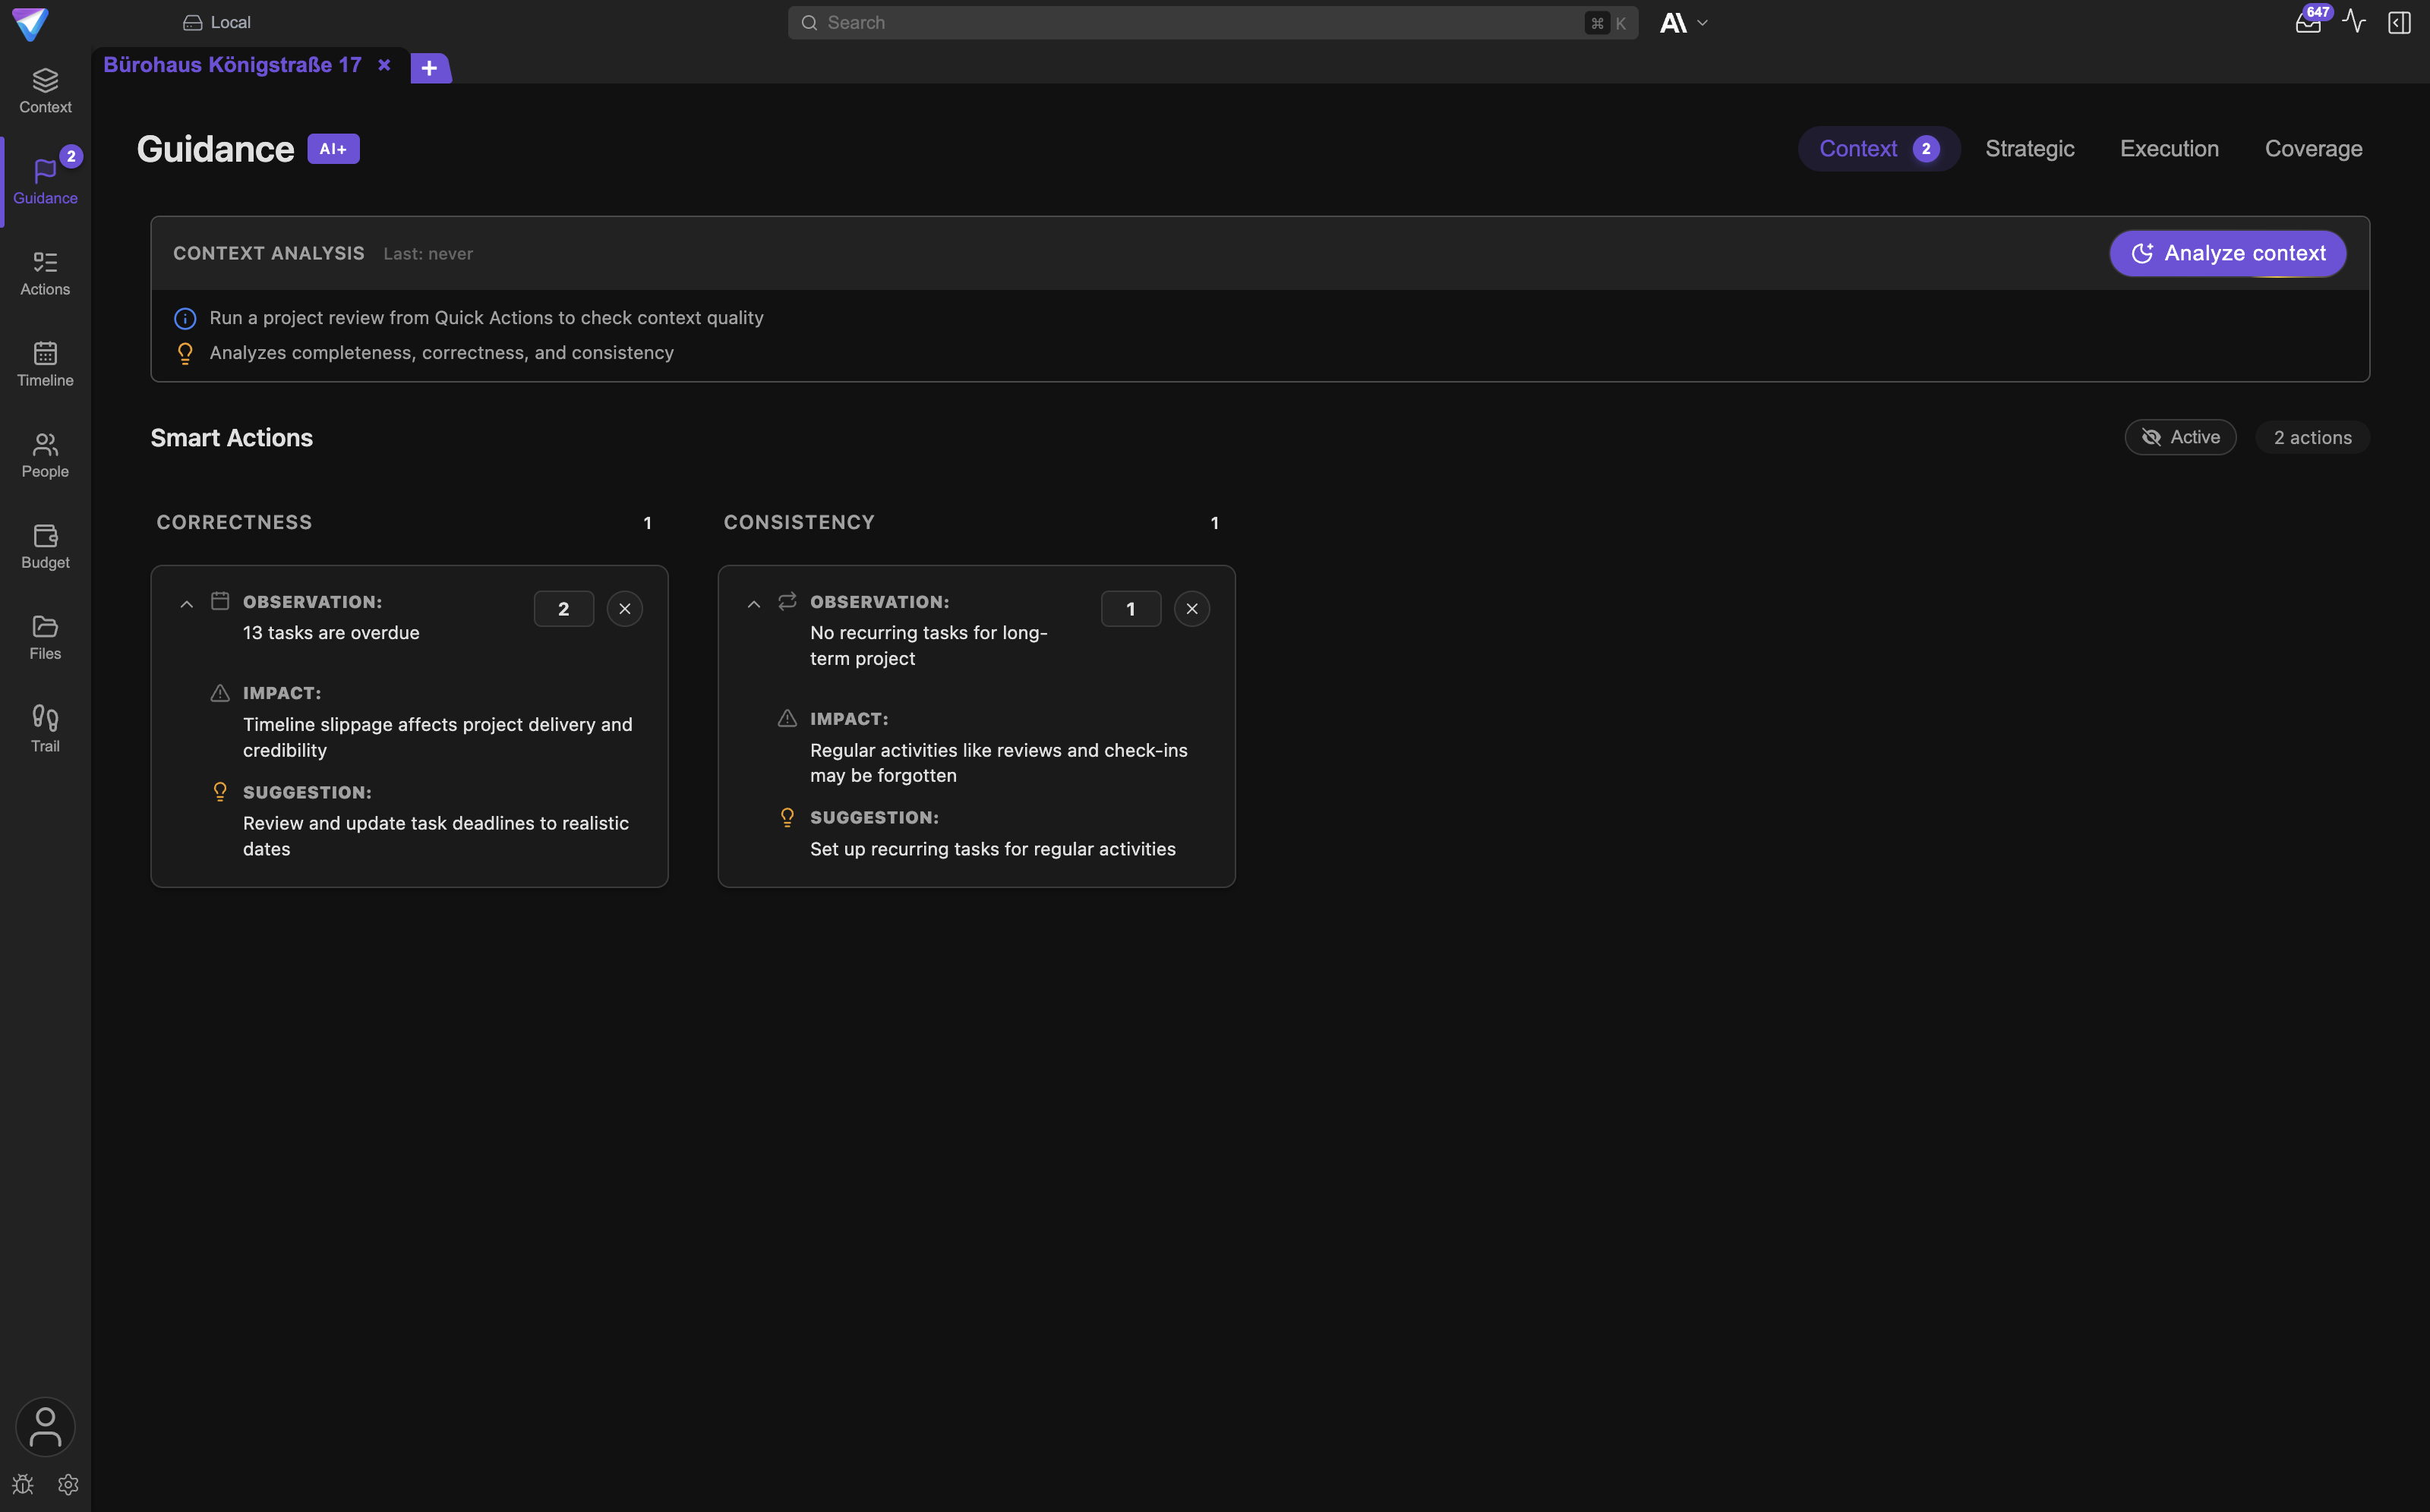Viewport: 2430px width, 1512px height.
Task: Add a new project tab
Action: point(430,68)
